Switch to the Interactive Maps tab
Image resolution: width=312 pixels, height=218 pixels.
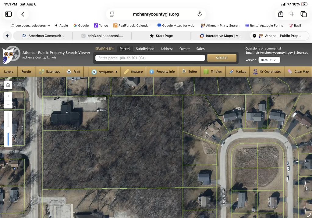(x=221, y=36)
